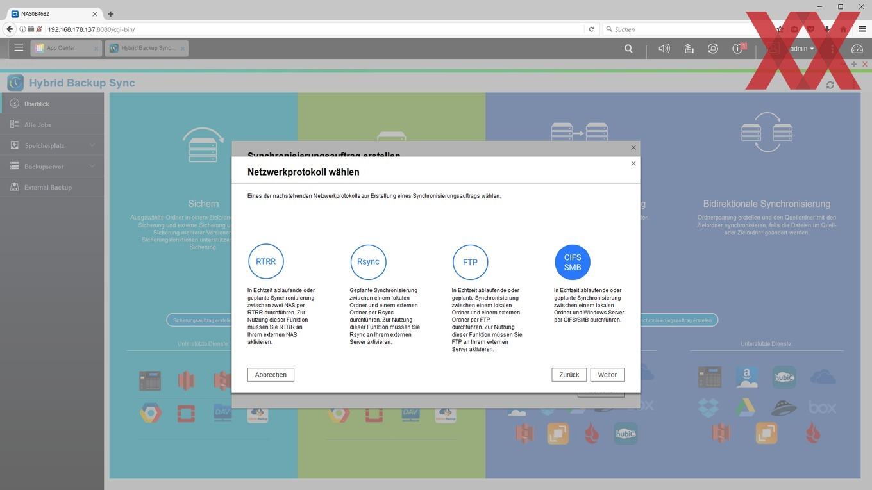Click the bottom hubiC icon in sync panel
The height and width of the screenshot is (490, 872).
(625, 434)
